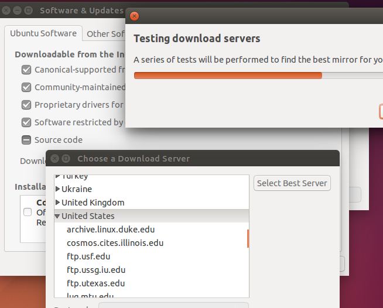Select the United States row
The image size is (383, 308).
[152, 216]
